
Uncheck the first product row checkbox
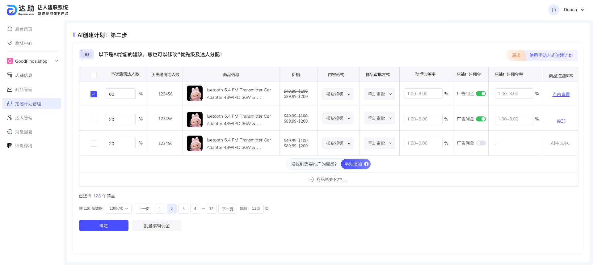pyautogui.click(x=94, y=94)
